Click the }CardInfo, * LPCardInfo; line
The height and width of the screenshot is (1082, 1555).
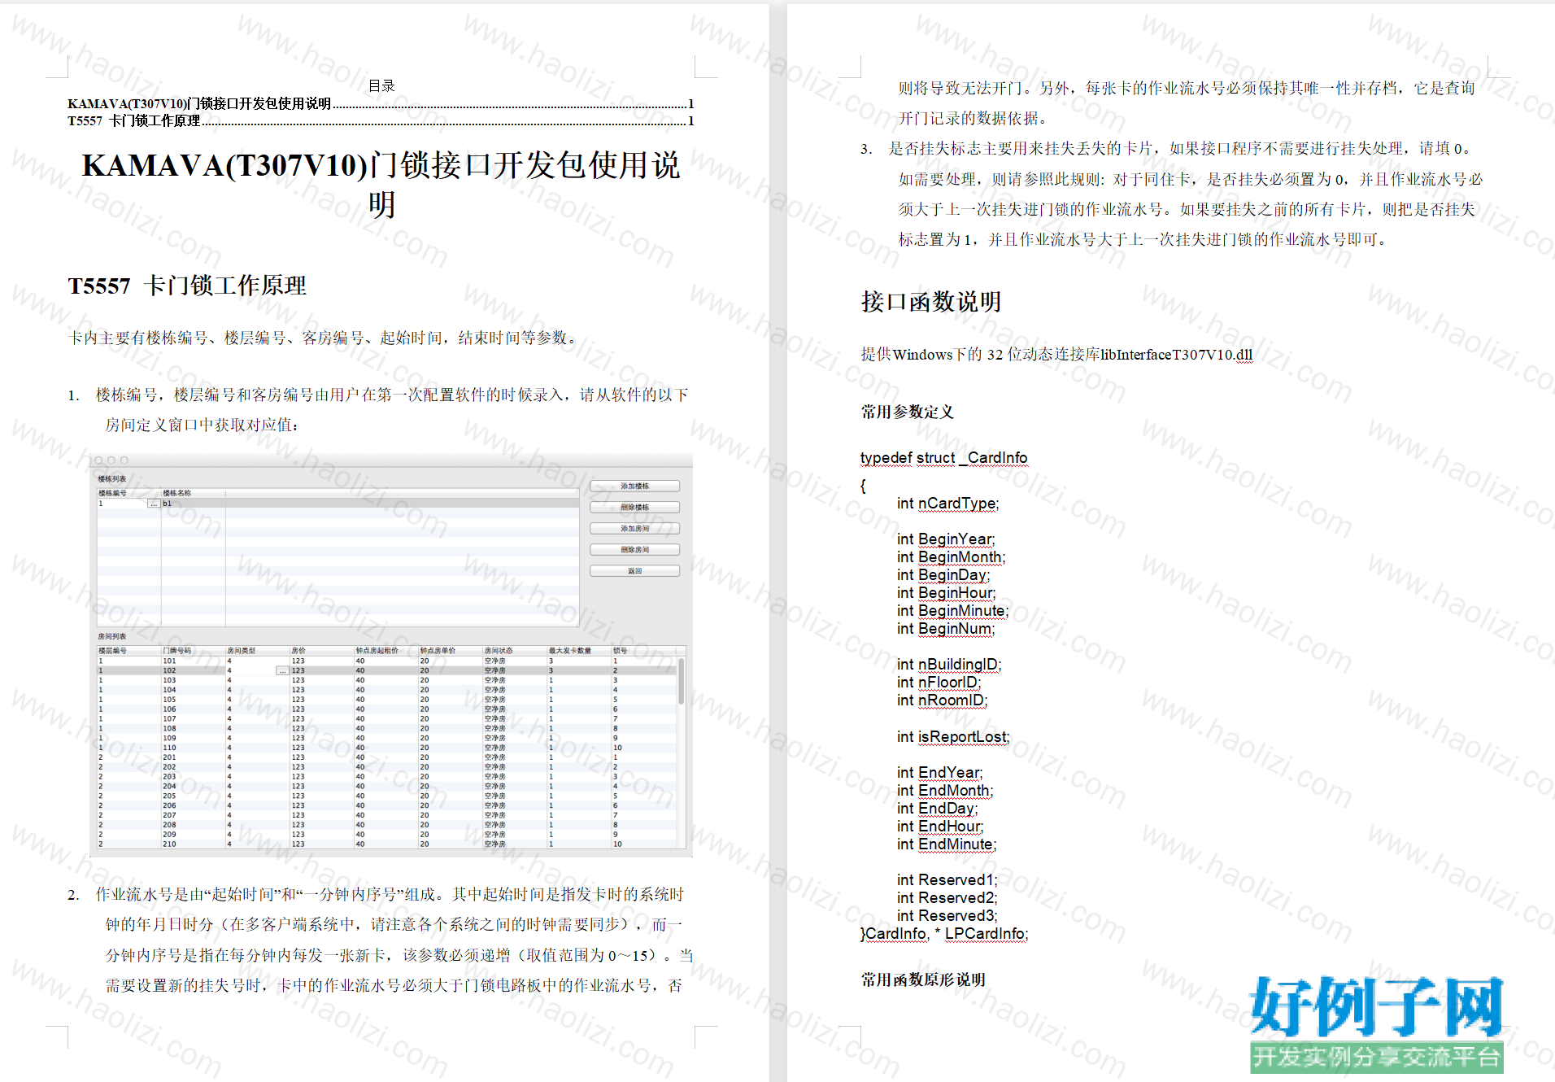[944, 934]
